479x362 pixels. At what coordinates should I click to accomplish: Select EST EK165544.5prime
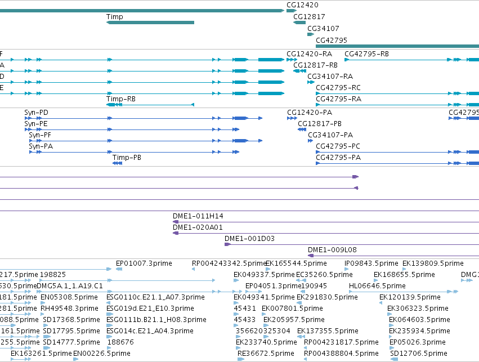(268, 269)
